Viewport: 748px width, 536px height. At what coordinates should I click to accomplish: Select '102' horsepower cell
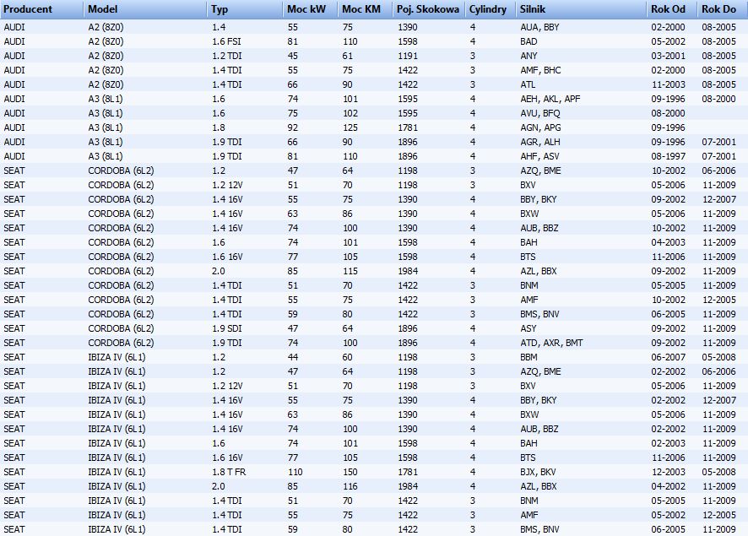point(350,113)
